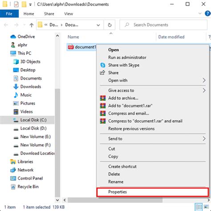The height and width of the screenshot is (211, 211).
Task: Expand the Open with submenu arrow
Action: pos(204,81)
